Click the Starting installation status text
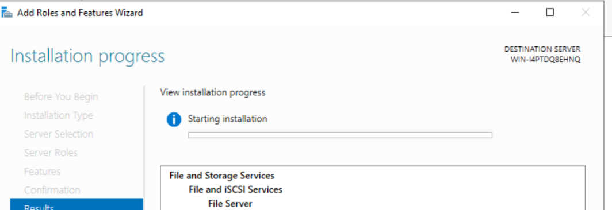Screen dimensions: 612x210 tap(228, 119)
